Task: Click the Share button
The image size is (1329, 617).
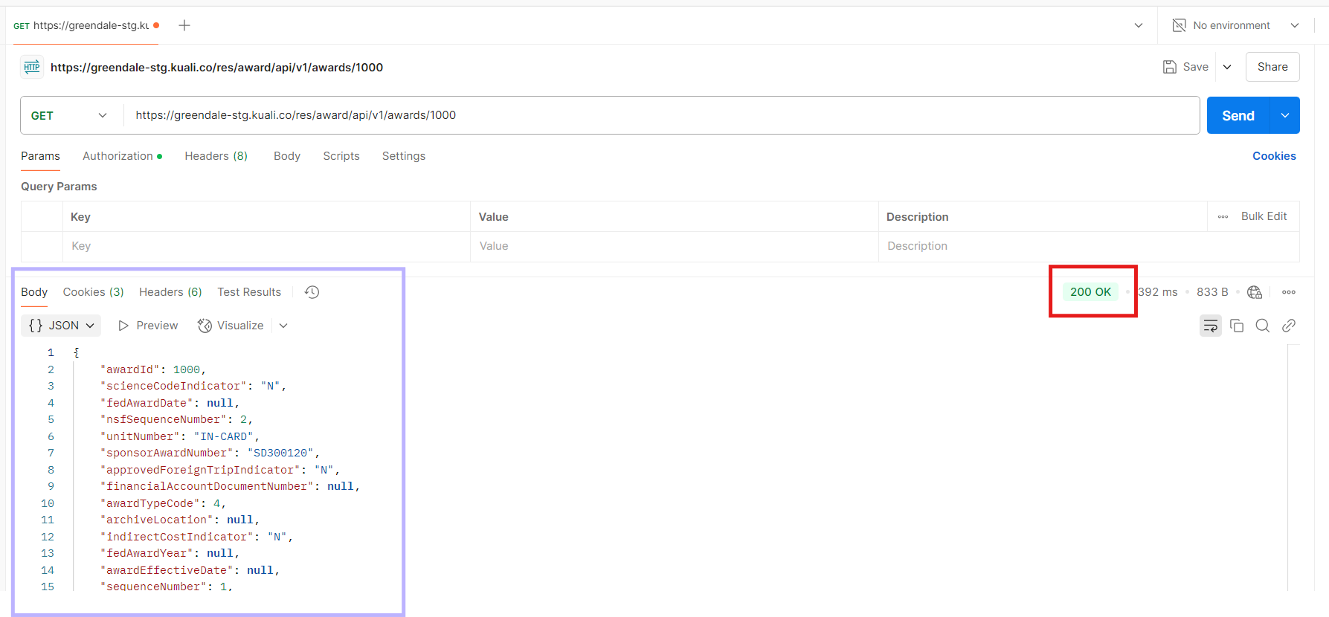Action: pos(1272,67)
